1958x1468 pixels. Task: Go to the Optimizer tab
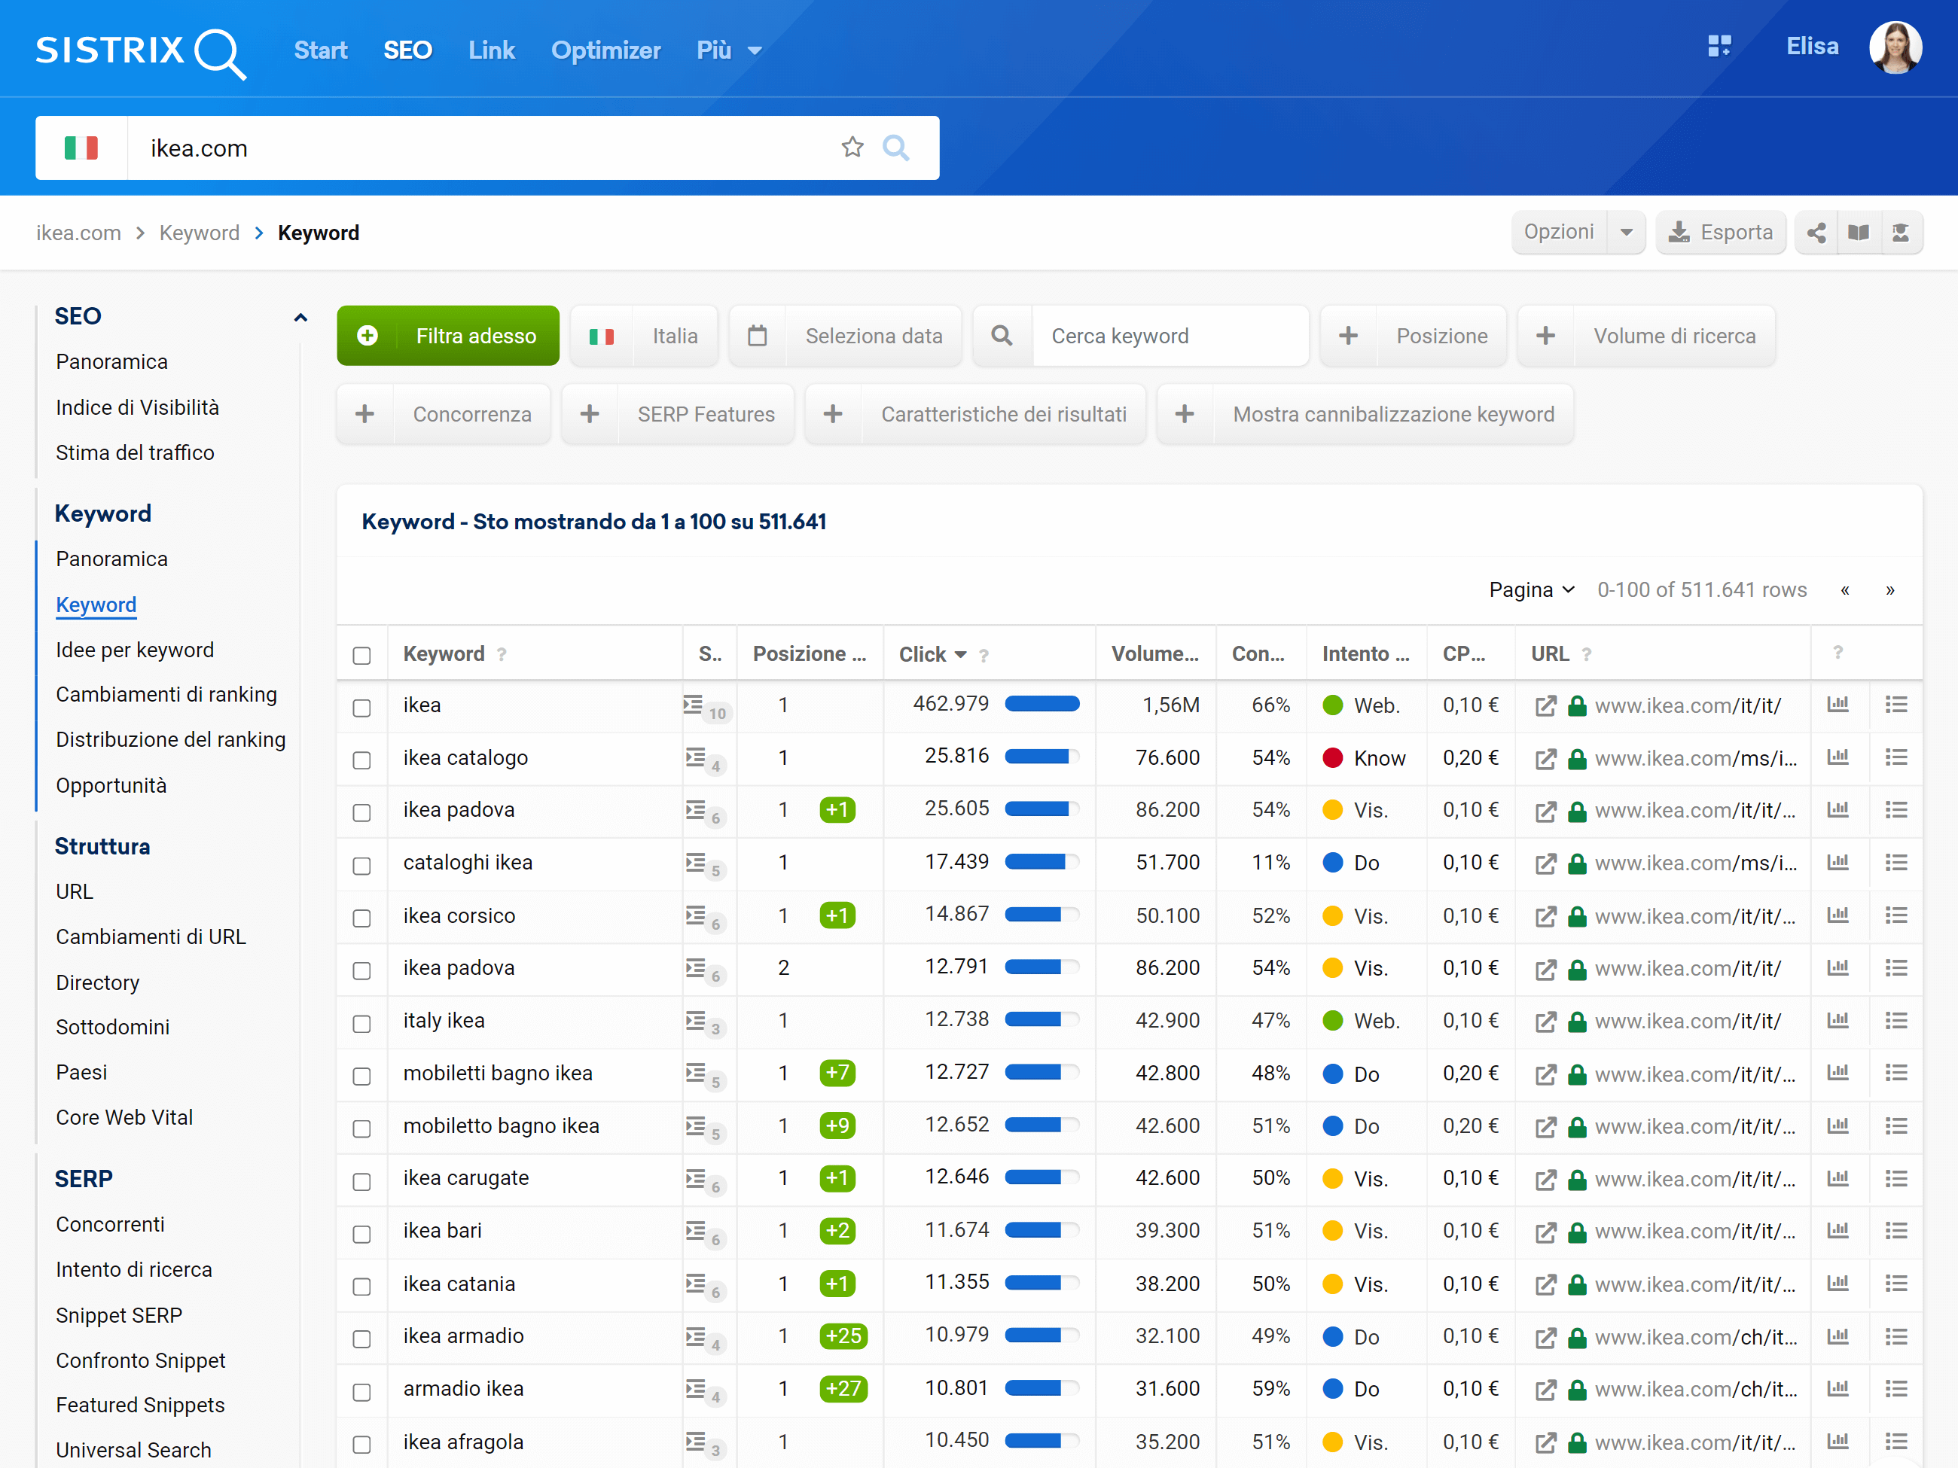(606, 50)
